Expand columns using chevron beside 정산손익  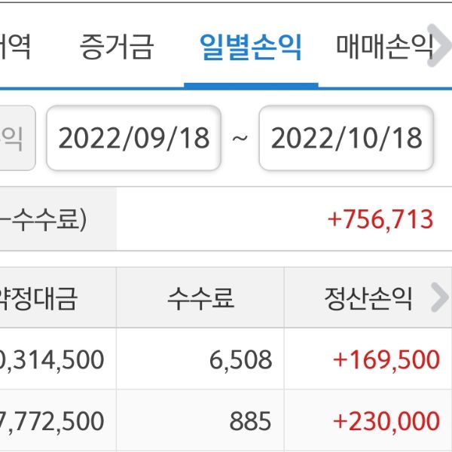(438, 299)
